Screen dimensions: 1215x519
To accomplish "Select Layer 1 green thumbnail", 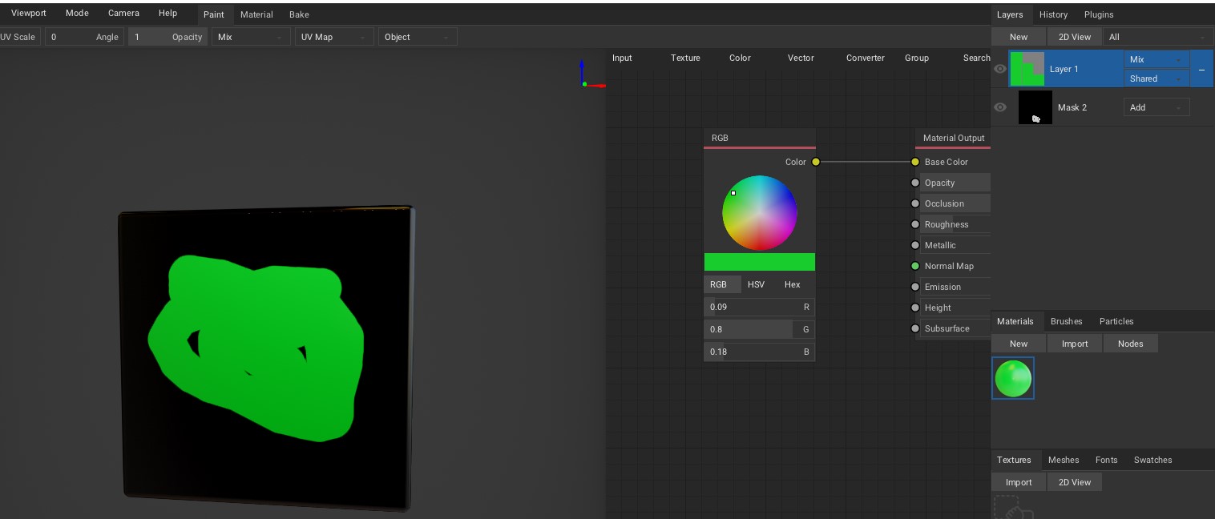I will point(1027,69).
